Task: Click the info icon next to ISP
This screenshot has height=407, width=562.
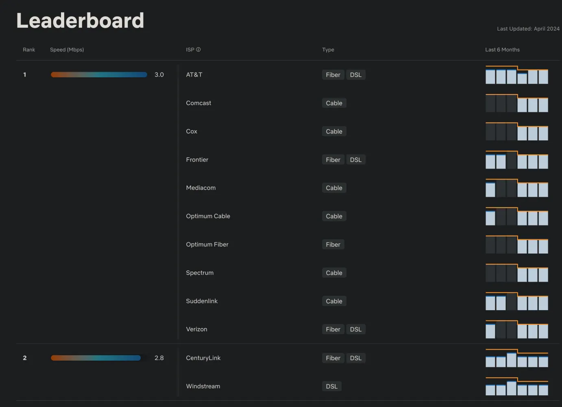Action: [198, 50]
